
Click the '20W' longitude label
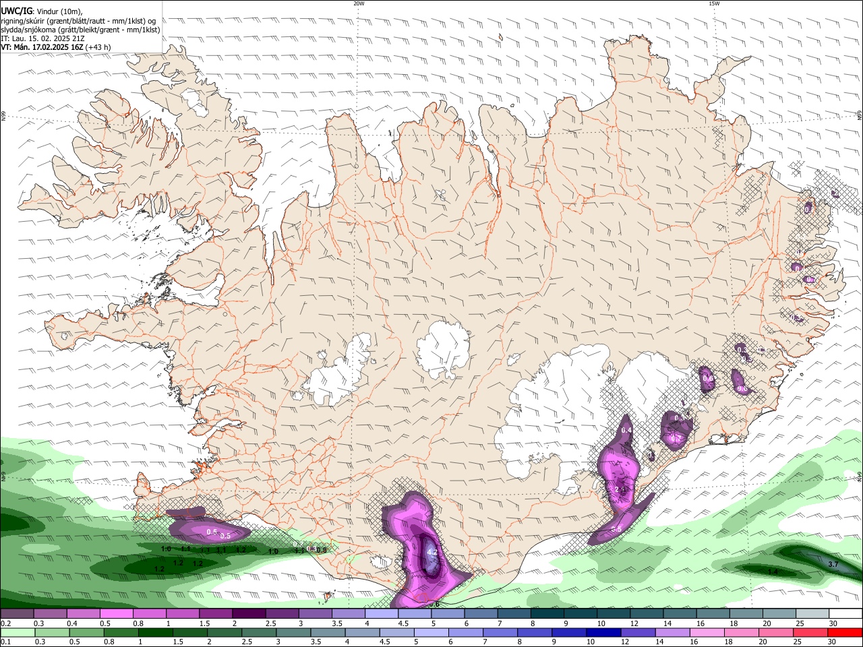click(359, 3)
